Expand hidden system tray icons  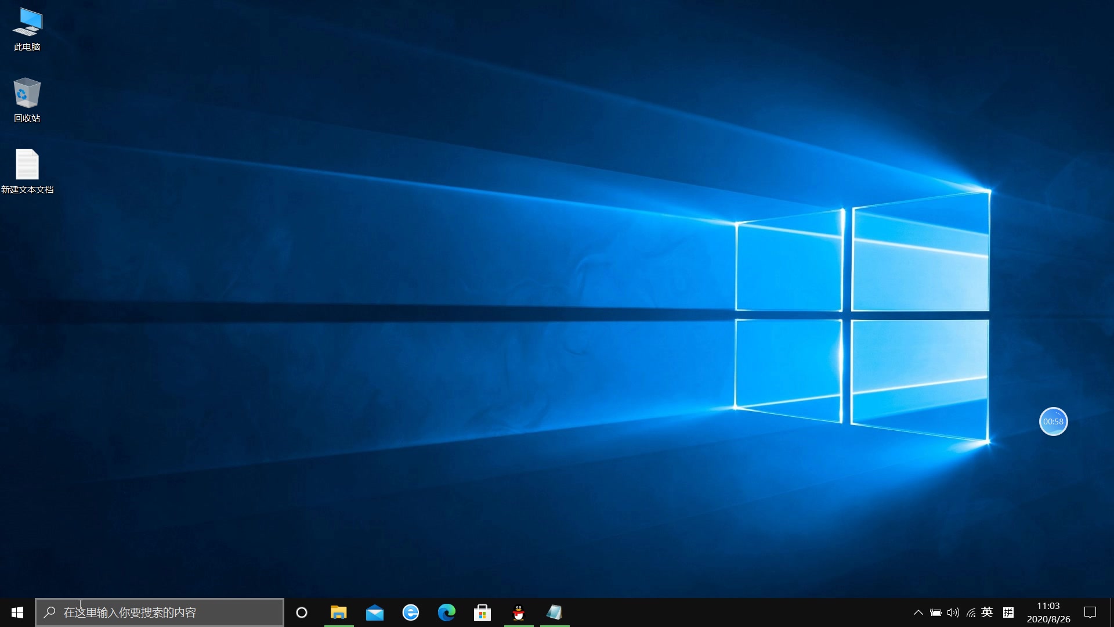[x=918, y=612]
